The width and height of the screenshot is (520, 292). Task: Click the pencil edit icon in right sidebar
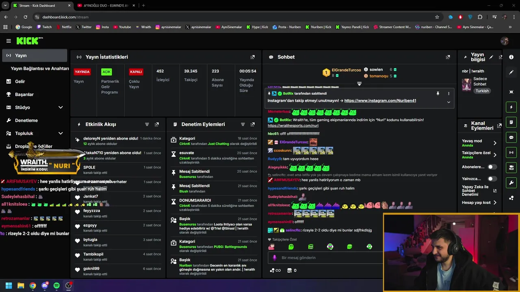[511, 72]
